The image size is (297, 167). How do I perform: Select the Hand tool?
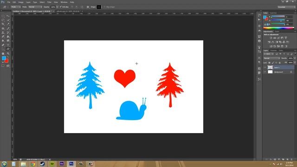[3, 54]
